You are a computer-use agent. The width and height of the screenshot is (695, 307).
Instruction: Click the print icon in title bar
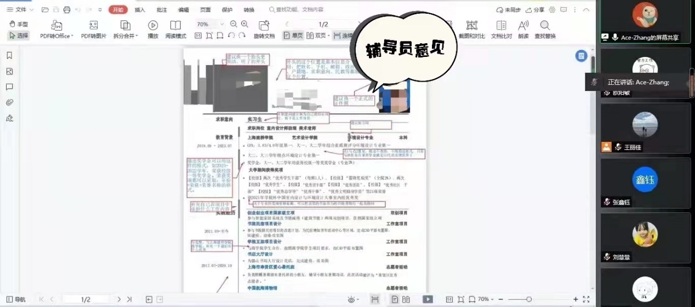click(x=67, y=10)
